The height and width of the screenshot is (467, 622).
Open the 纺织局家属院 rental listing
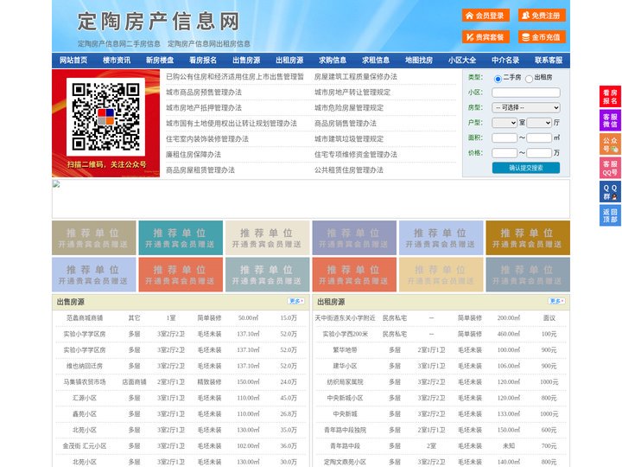[345, 382]
